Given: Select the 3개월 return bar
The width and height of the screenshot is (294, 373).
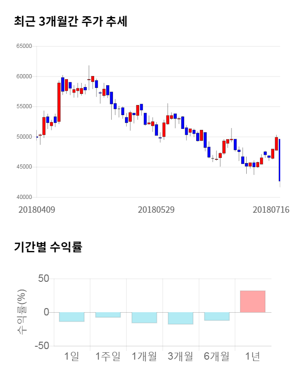Looking at the screenshot, I should point(181,318).
